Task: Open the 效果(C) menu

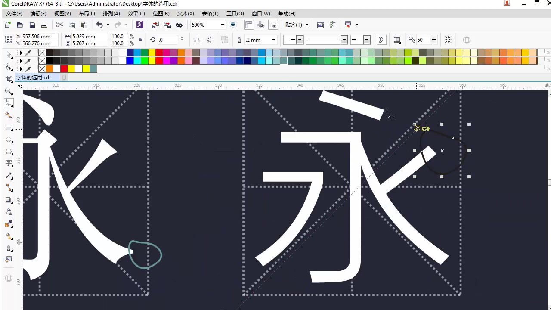Action: click(136, 13)
